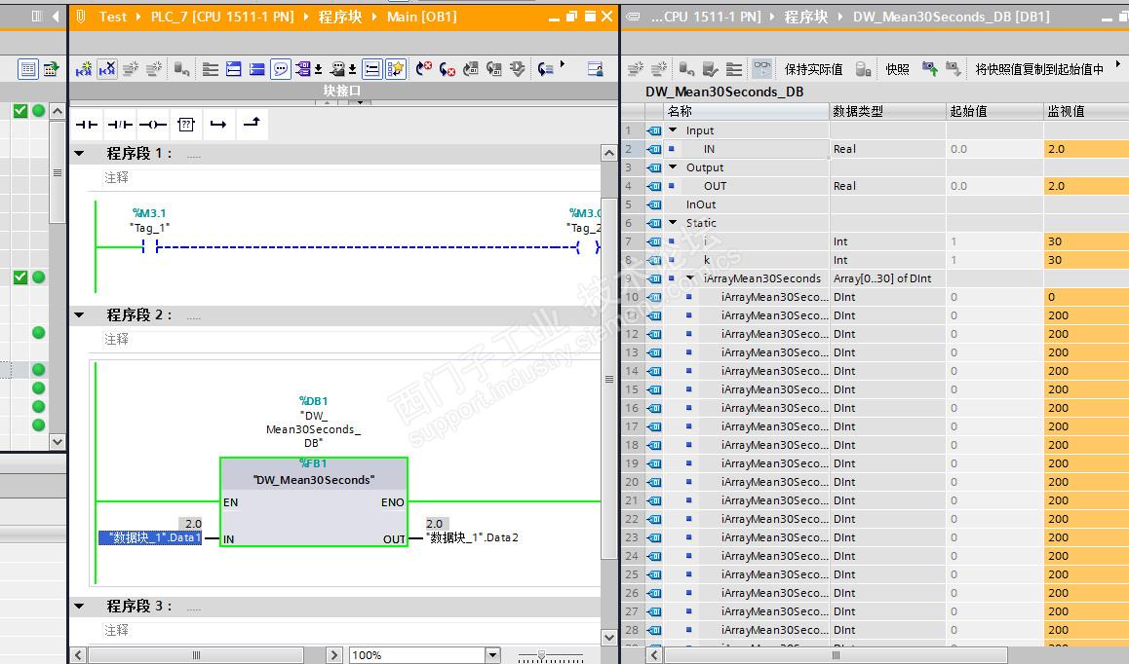The height and width of the screenshot is (664, 1129).
Task: Toggle Monitor all glasses icon in DB toolbar
Action: point(761,69)
